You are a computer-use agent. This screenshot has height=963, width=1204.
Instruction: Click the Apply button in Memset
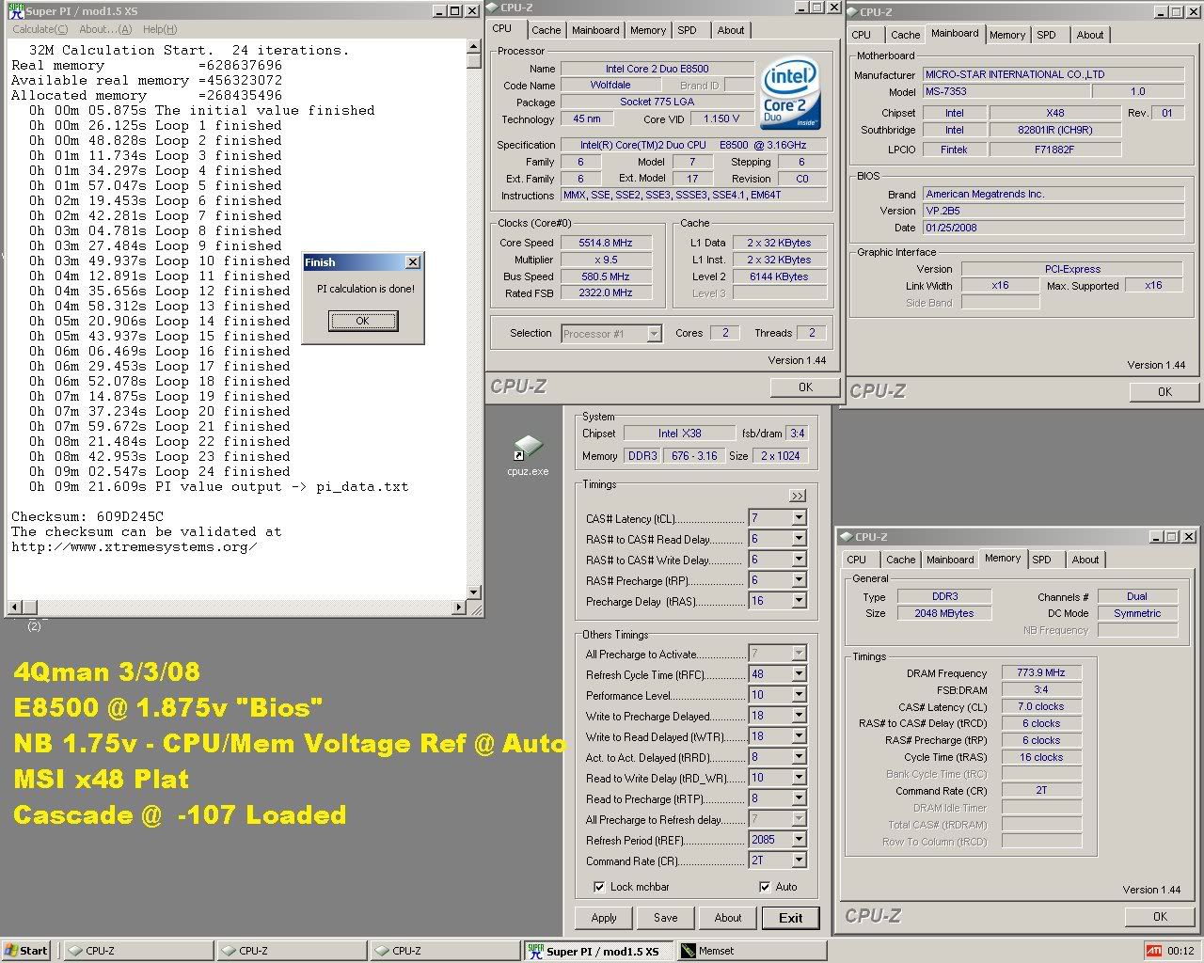point(604,918)
